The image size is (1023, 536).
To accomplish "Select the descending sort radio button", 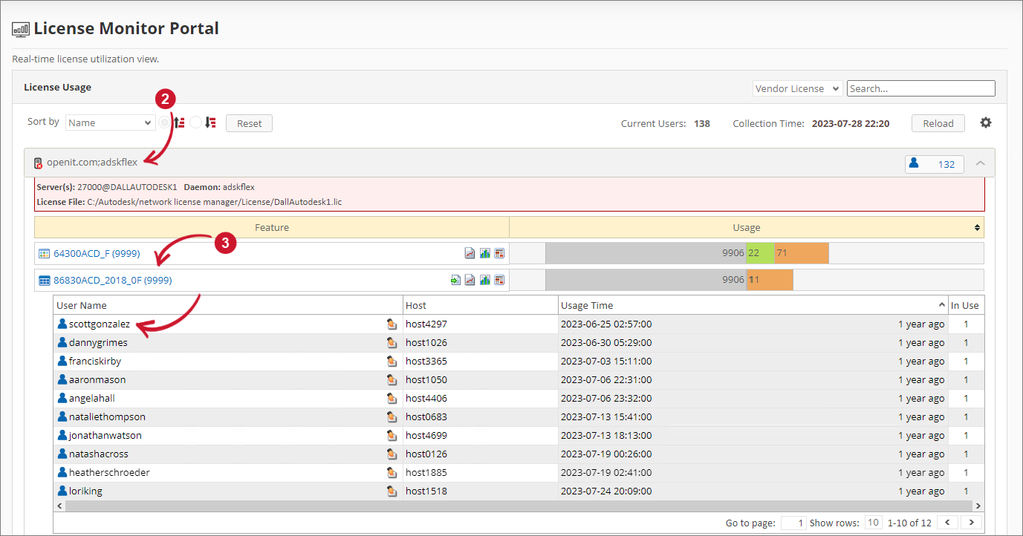I will [195, 122].
